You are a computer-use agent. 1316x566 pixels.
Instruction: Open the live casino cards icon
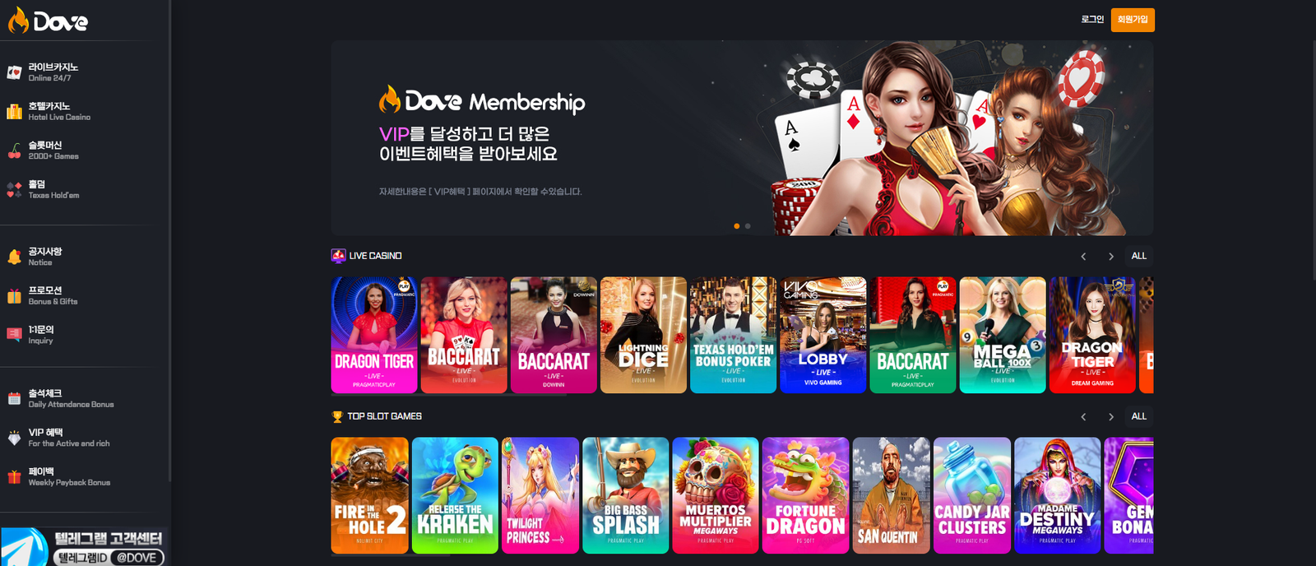click(14, 72)
